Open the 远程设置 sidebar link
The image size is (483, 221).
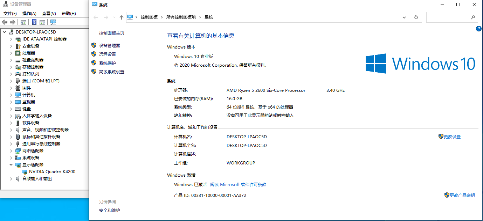[108, 54]
